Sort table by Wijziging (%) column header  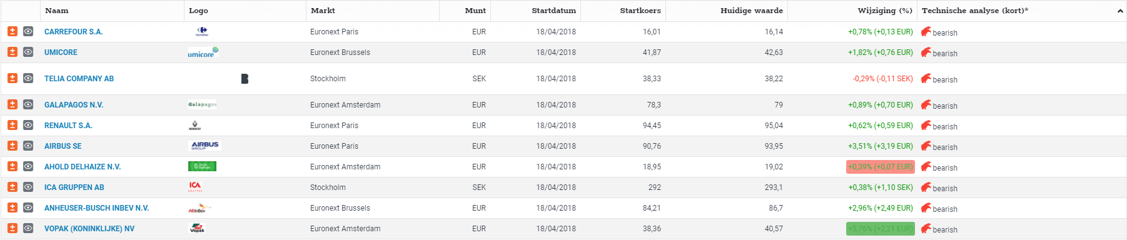[885, 11]
